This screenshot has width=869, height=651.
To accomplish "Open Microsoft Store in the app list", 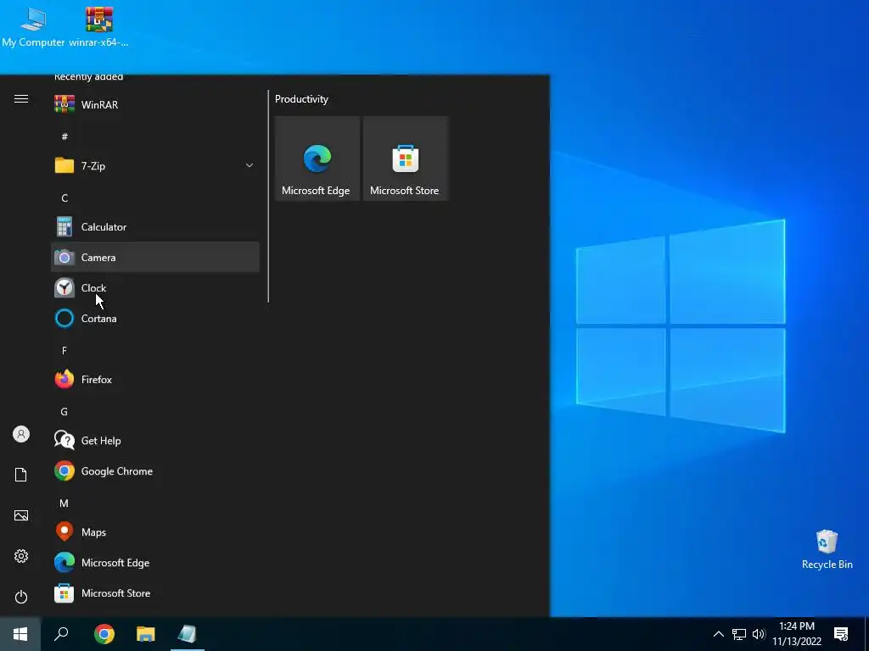I will [x=155, y=593].
